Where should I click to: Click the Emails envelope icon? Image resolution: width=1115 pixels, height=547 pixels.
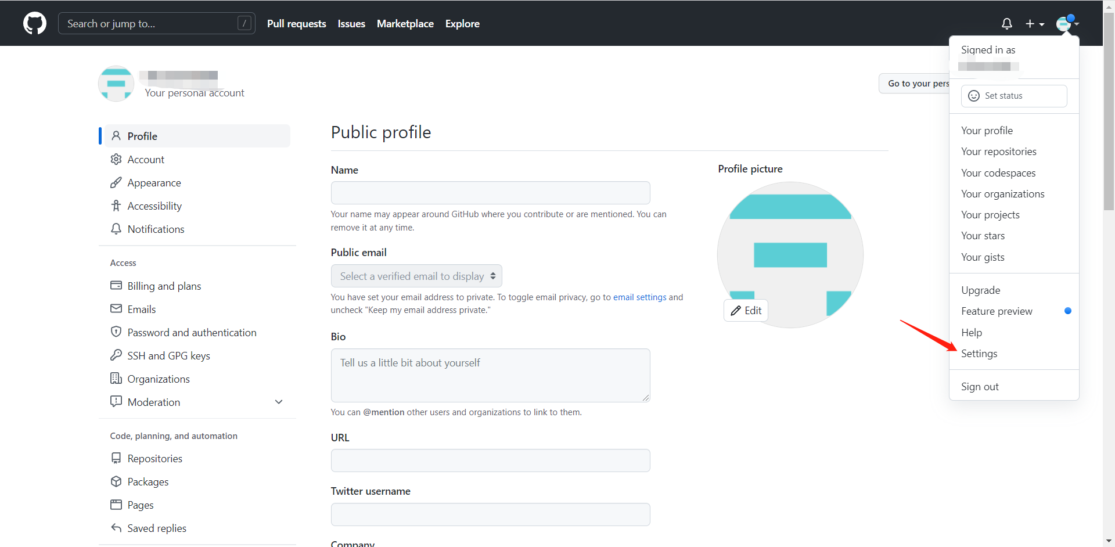click(116, 308)
